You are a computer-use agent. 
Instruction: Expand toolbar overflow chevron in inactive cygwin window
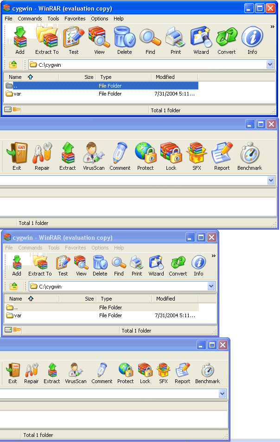(x=214, y=256)
